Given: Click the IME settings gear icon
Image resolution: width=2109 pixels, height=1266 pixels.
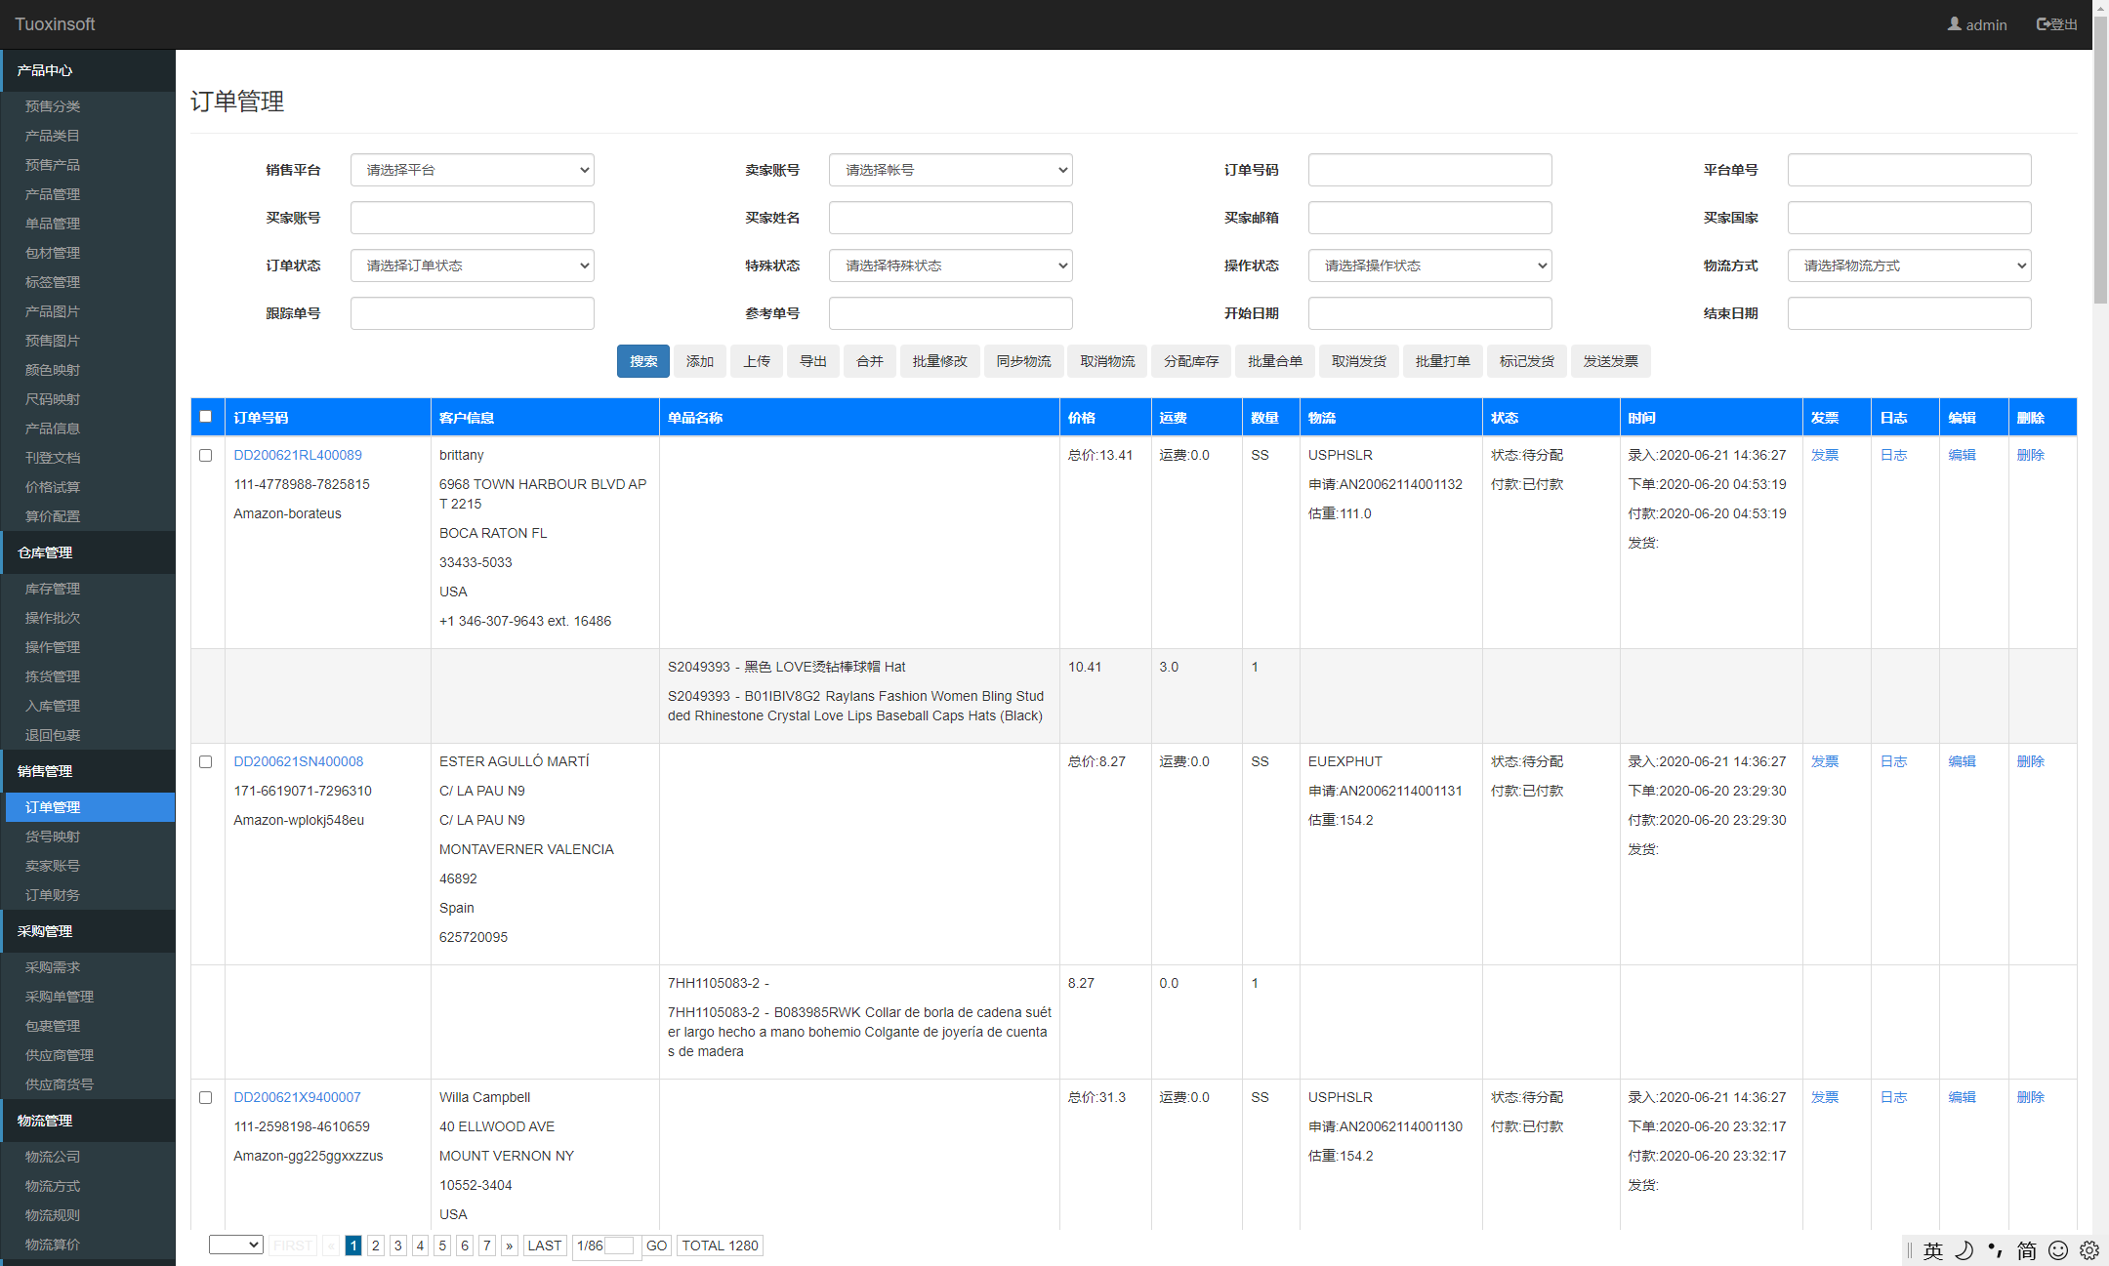Looking at the screenshot, I should click(2089, 1250).
